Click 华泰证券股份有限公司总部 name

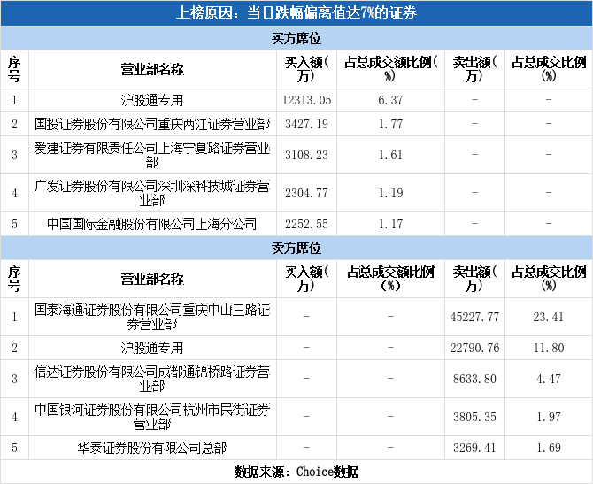[152, 448]
